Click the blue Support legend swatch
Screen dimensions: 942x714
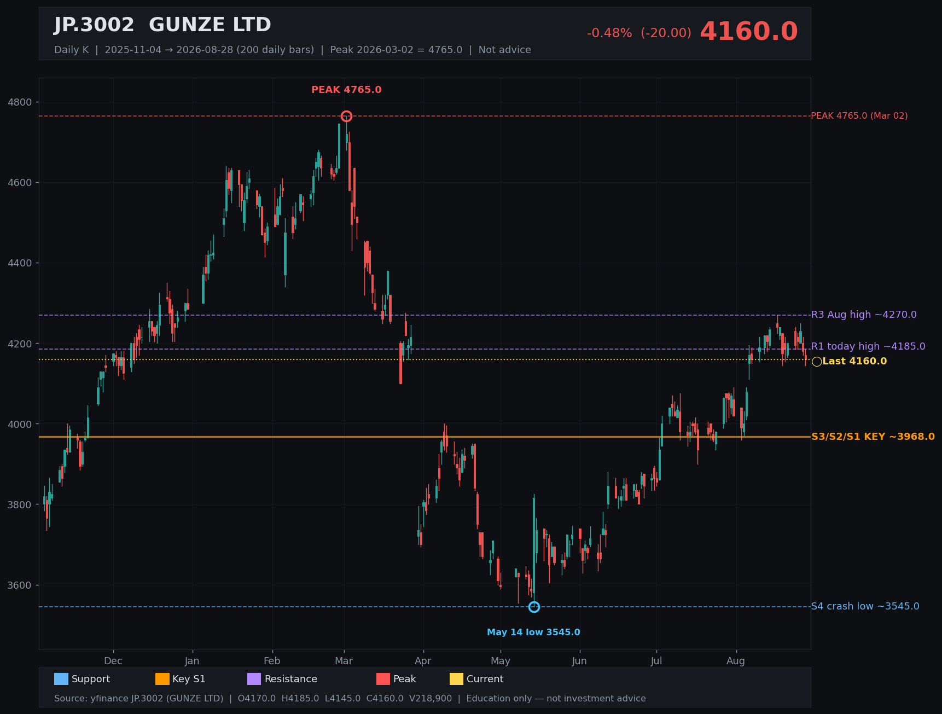(x=61, y=679)
